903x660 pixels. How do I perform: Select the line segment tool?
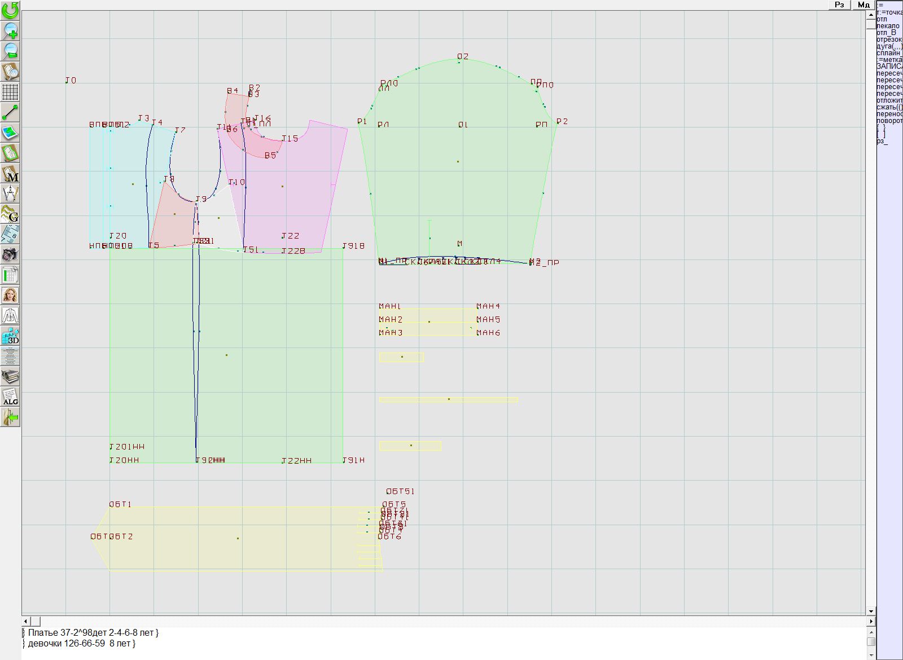(10, 113)
